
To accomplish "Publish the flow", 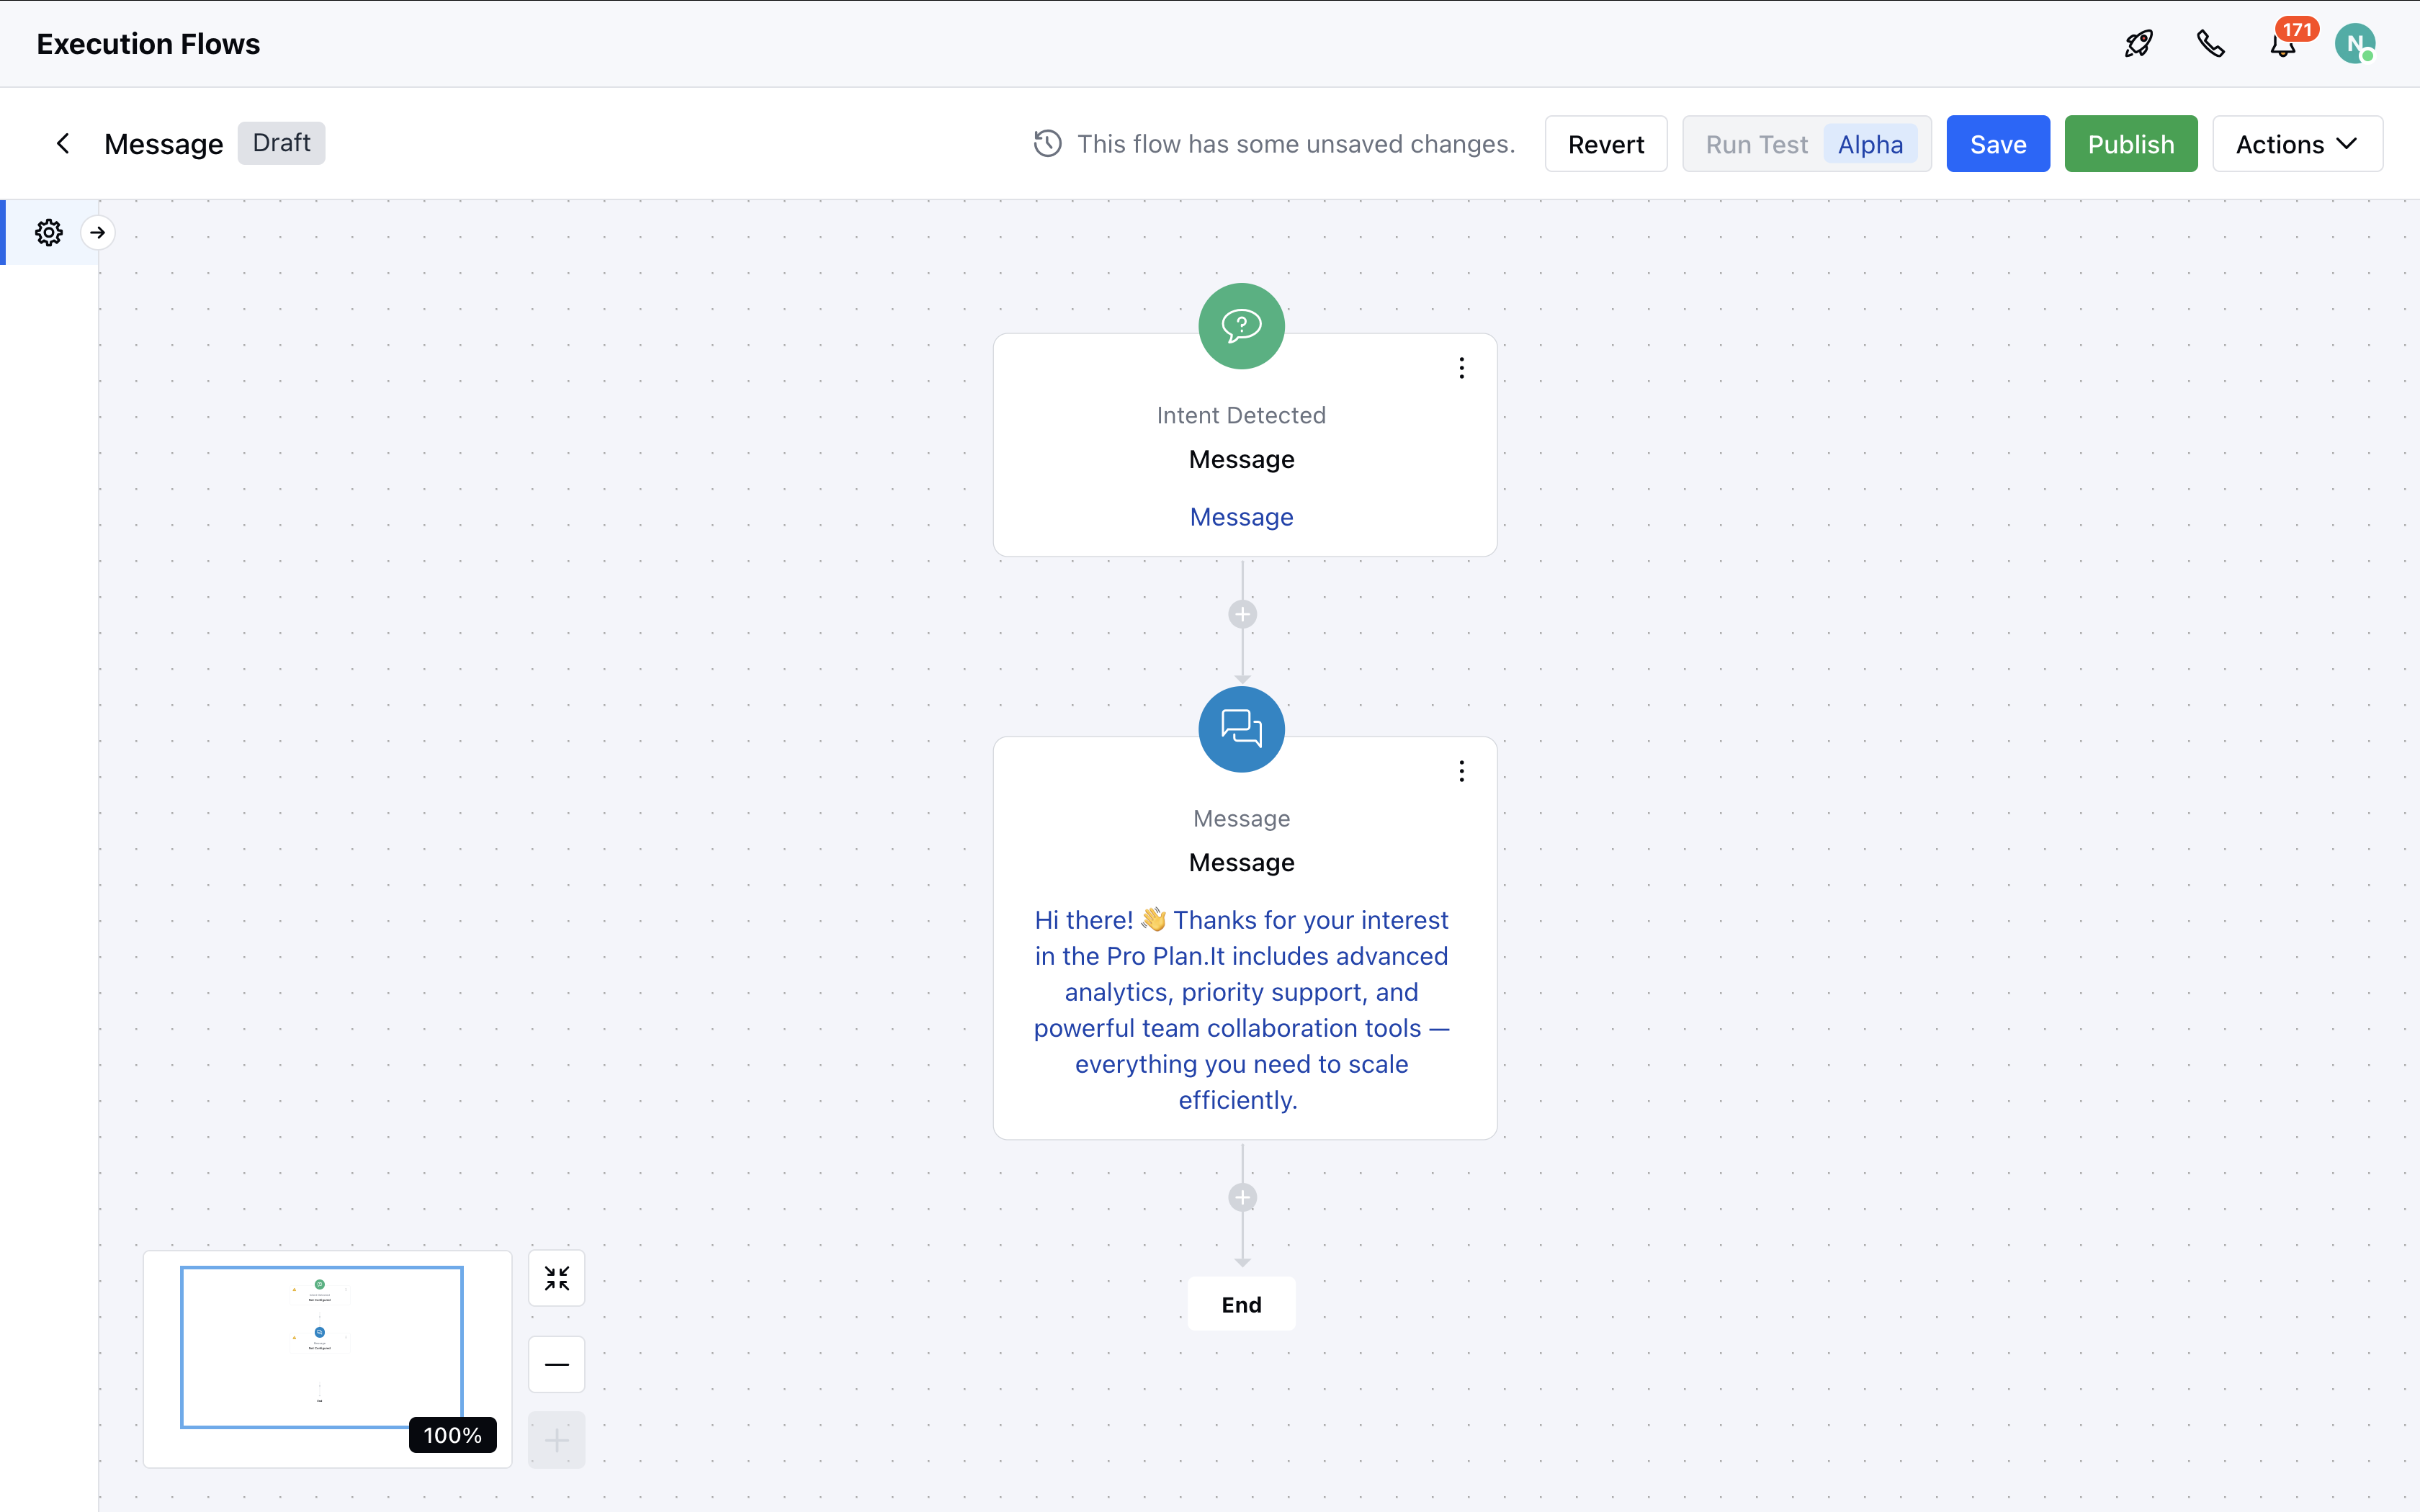I will tap(2130, 144).
